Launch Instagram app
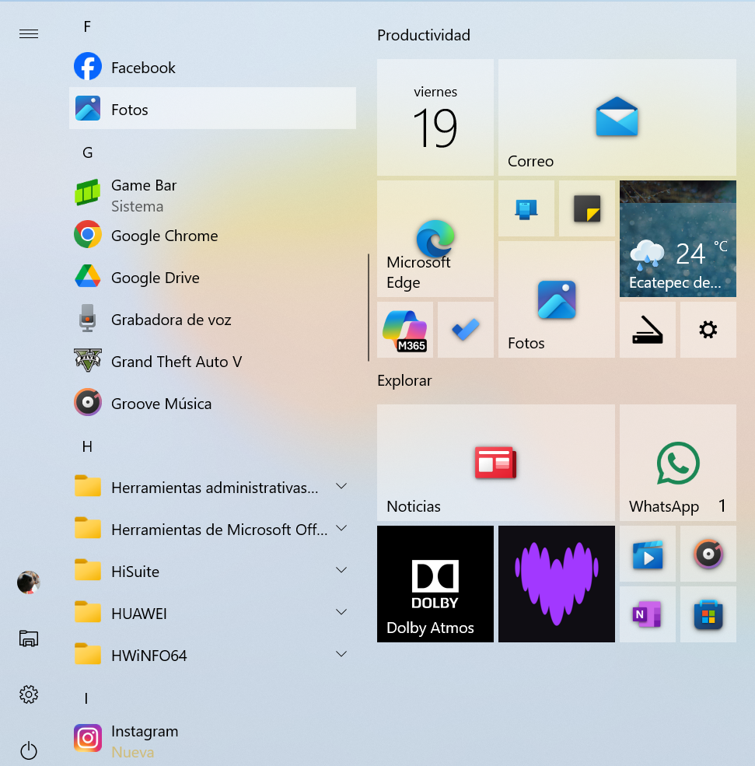The height and width of the screenshot is (766, 755). 212,740
